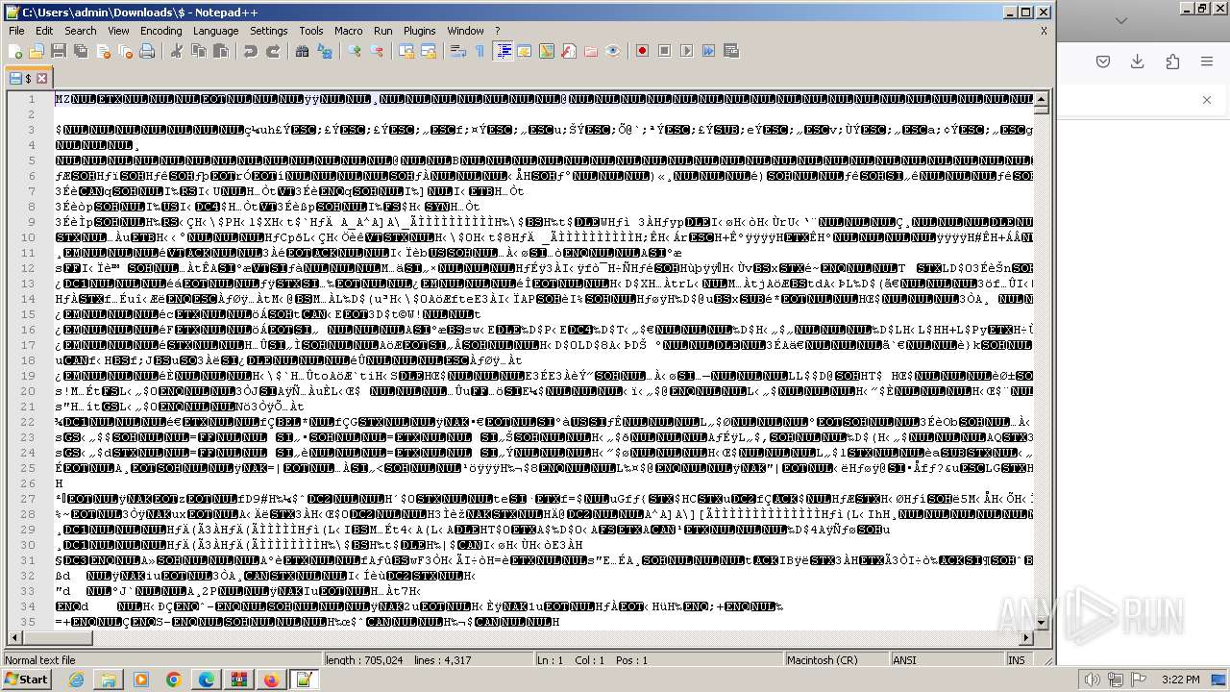Viewport: 1230px width, 692px height.
Task: Open the Settings menu
Action: tap(269, 31)
